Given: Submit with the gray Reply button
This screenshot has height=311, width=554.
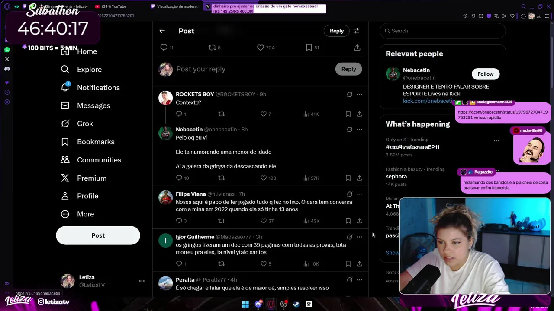Looking at the screenshot, I should 348,69.
